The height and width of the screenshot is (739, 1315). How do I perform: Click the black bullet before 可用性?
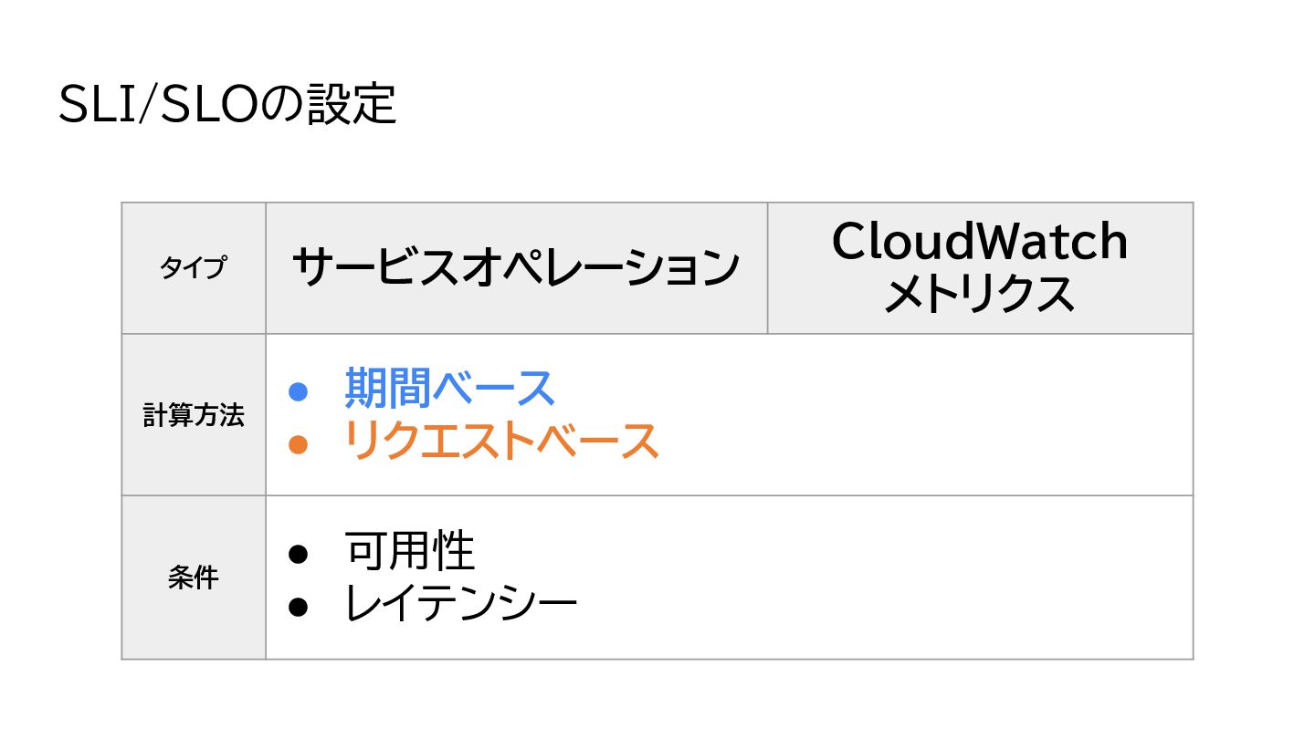[299, 554]
